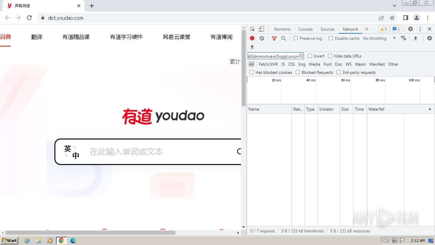This screenshot has width=435, height=245.
Task: Open the 翻译 nav link
Action: pos(37,37)
